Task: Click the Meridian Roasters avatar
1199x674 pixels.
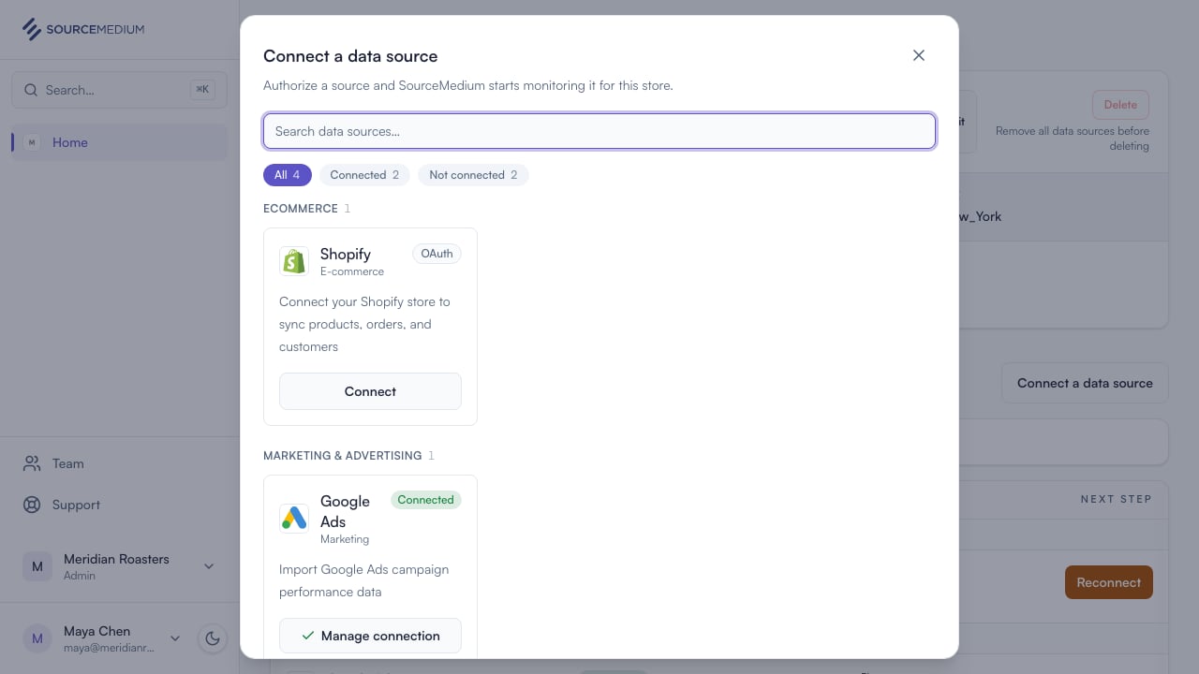Action: (x=37, y=566)
